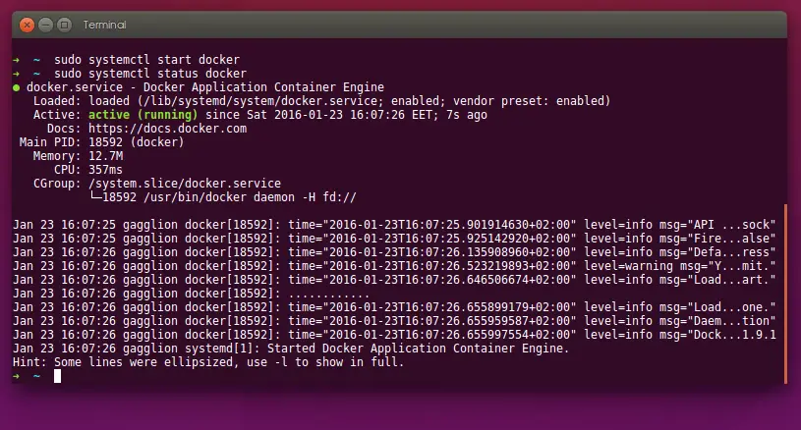Click the last prompt arrow at bottom
Image resolution: width=801 pixels, height=430 pixels.
[x=17, y=376]
